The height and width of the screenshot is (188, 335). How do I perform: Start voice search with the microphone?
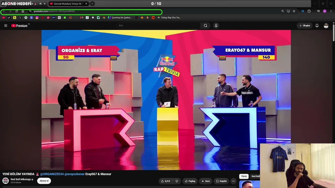point(216,26)
